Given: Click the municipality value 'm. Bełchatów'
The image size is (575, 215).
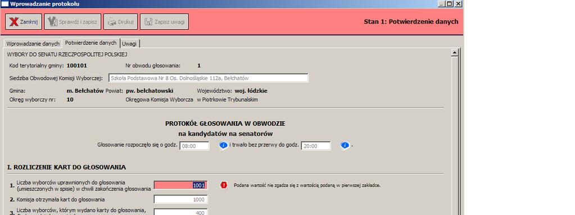Looking at the screenshot, I should [85, 91].
